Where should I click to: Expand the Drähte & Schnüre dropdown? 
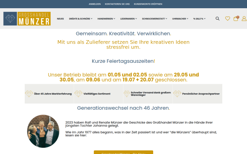(81, 19)
